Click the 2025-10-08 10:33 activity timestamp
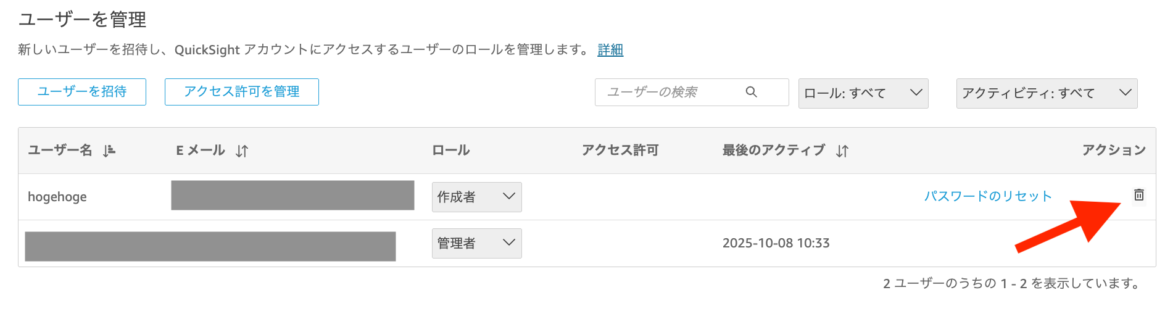Image resolution: width=1165 pixels, height=311 pixels. [776, 243]
